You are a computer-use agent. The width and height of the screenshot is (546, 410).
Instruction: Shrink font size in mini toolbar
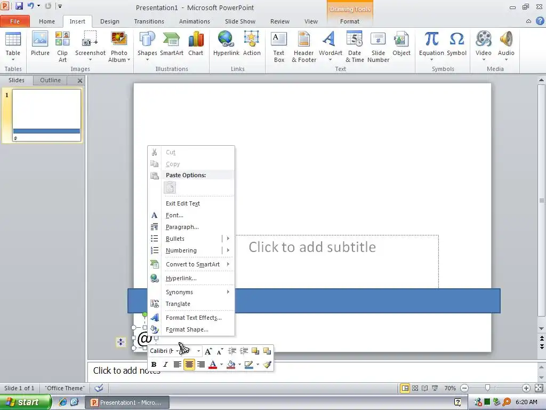[x=220, y=351]
